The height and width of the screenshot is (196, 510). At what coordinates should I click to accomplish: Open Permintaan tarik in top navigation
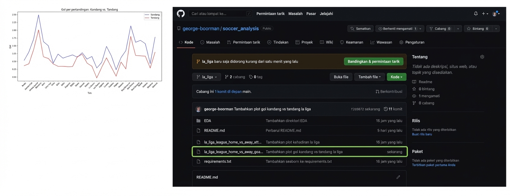pyautogui.click(x=270, y=13)
